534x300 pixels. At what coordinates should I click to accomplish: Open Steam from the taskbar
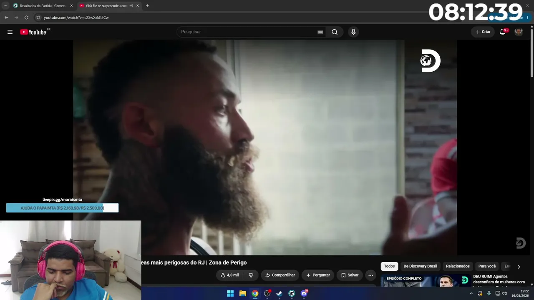pos(280,293)
